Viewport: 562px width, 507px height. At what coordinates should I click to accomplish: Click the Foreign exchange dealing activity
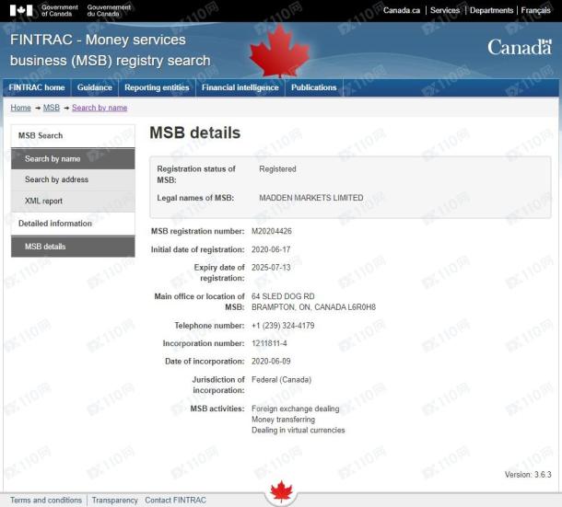[x=296, y=409]
